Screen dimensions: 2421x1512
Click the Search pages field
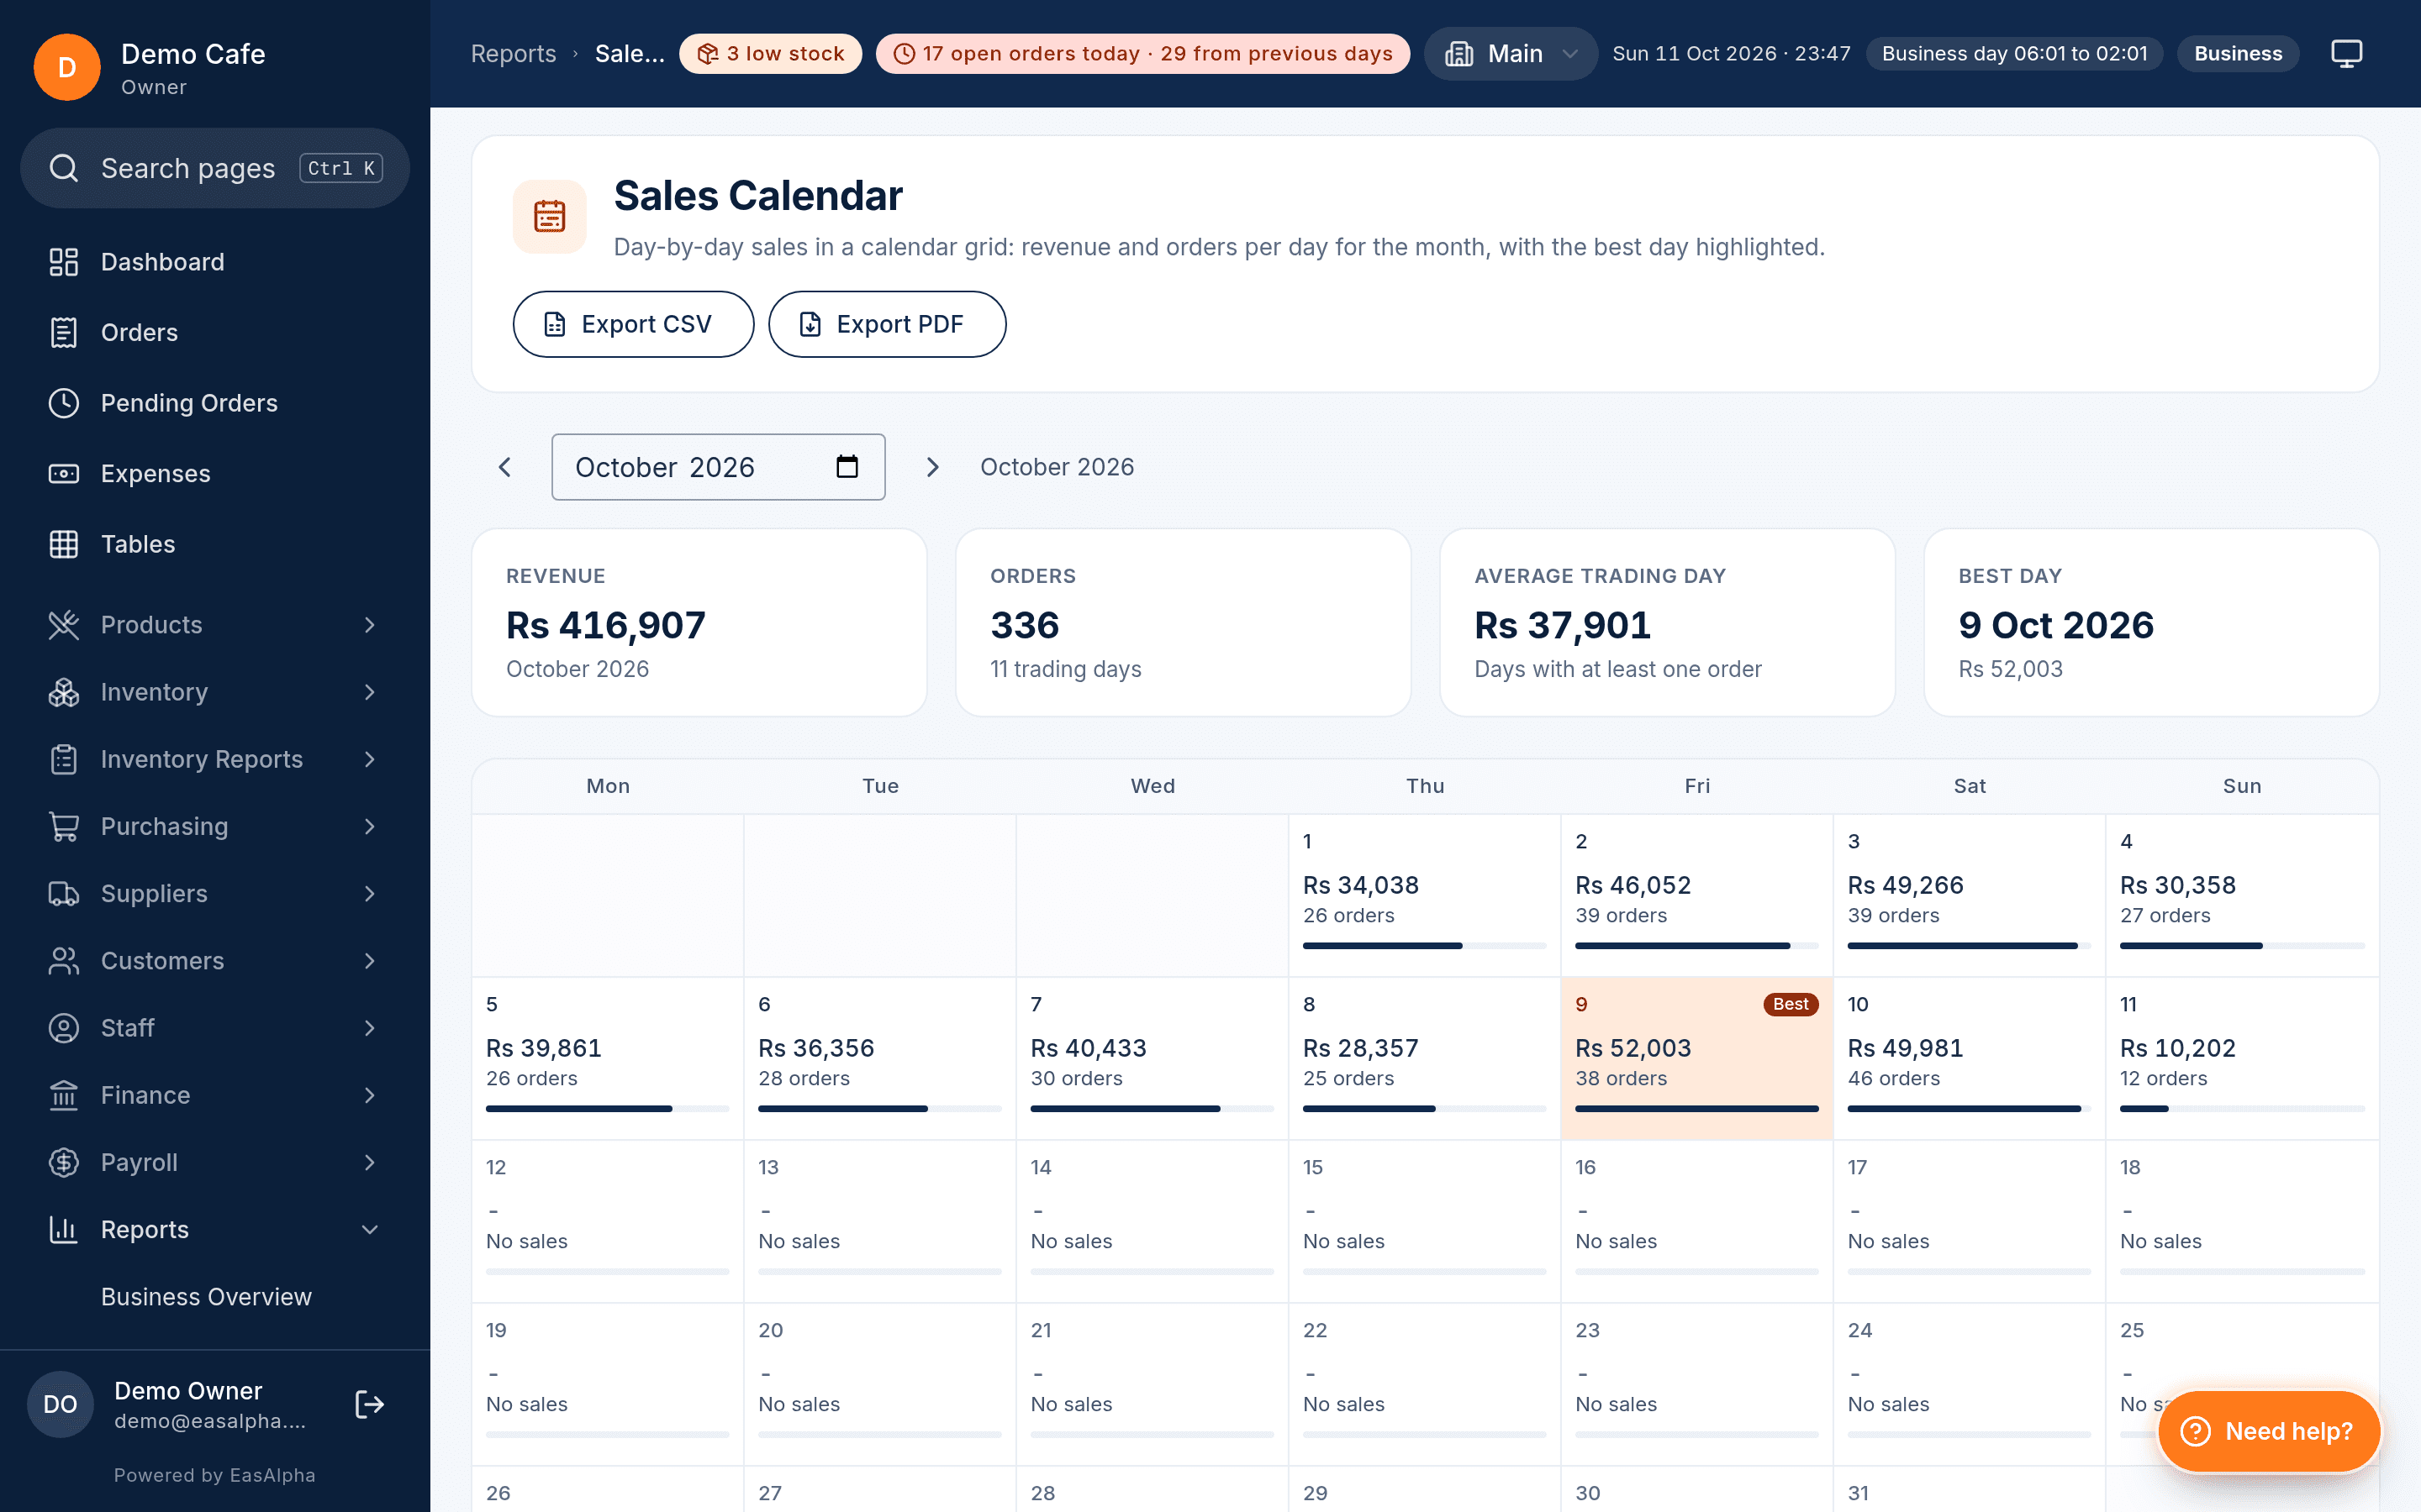pyautogui.click(x=215, y=168)
